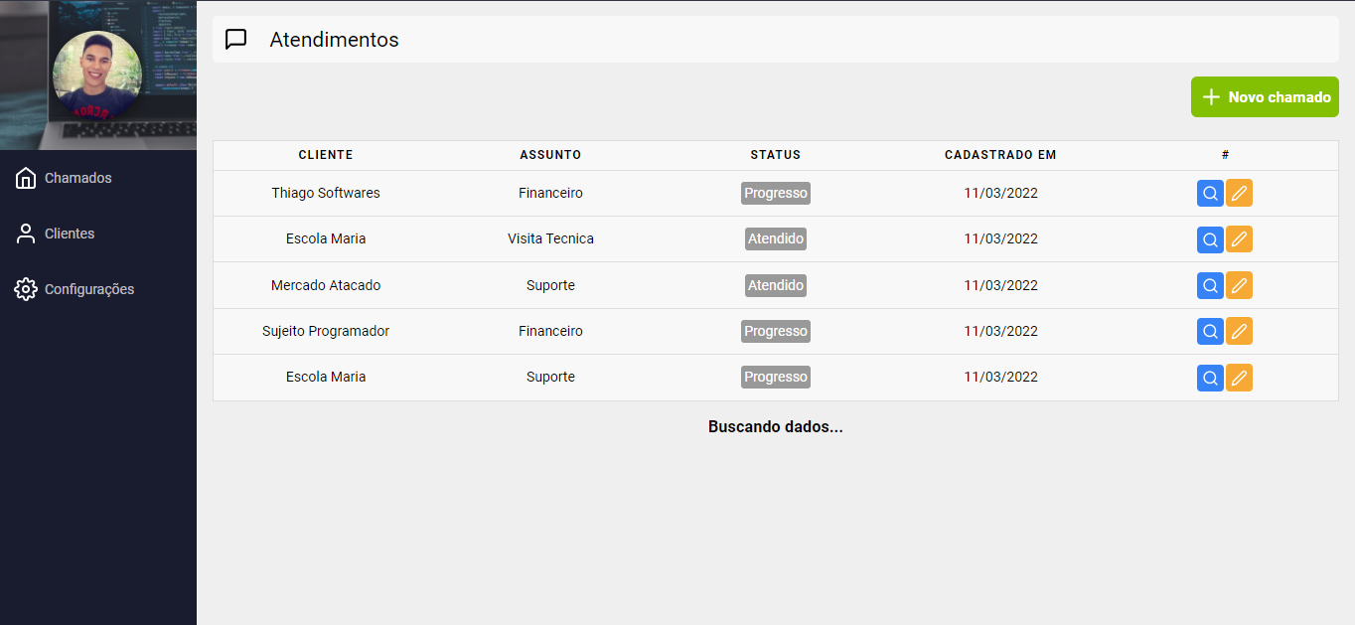Click search icon for Thiago Softwares row
This screenshot has height=625, width=1355.
click(x=1210, y=194)
